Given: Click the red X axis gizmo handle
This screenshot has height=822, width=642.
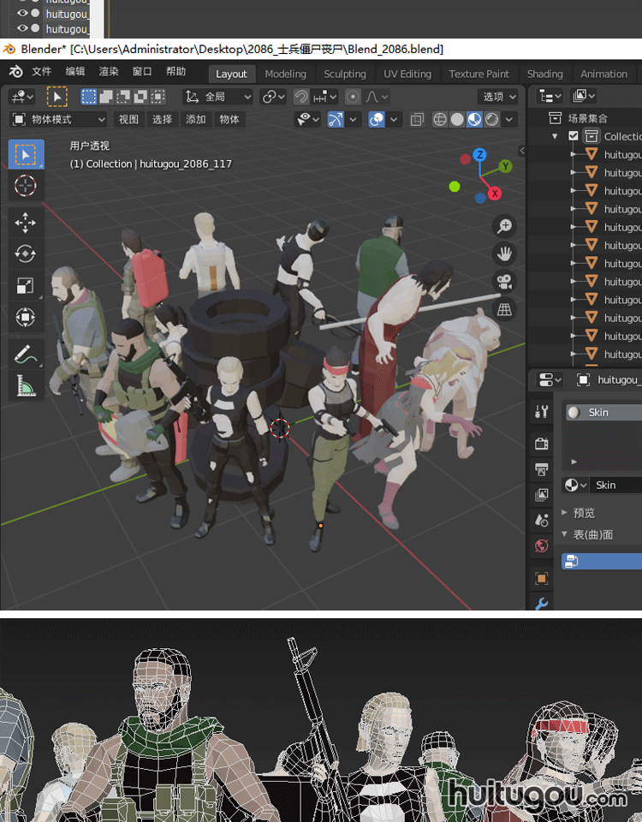Looking at the screenshot, I should click(x=495, y=194).
